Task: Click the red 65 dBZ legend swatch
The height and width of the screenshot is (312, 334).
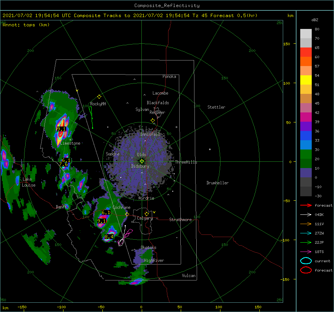Action: click(306, 52)
